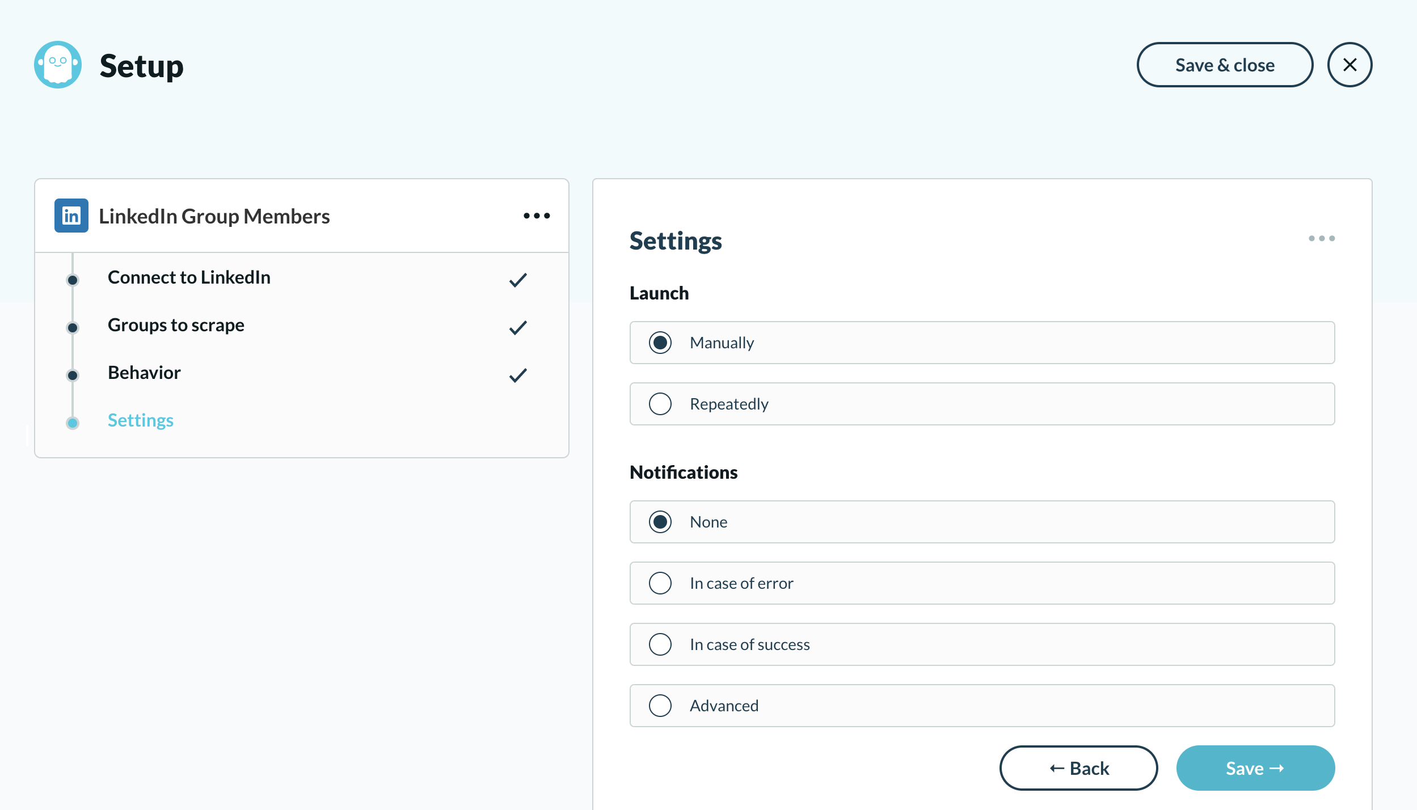This screenshot has height=810, width=1417.
Task: Select the Repeatedly launch radio button
Action: [660, 404]
